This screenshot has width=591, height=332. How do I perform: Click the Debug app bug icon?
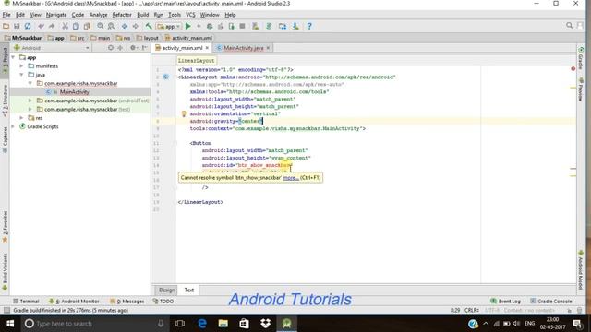(x=210, y=27)
